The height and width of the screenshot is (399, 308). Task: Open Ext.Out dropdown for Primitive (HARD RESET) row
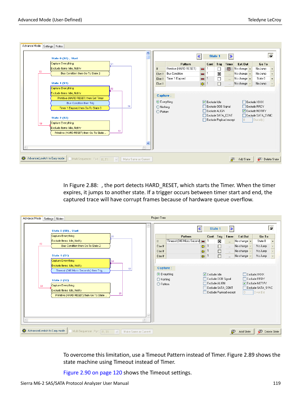250,69
